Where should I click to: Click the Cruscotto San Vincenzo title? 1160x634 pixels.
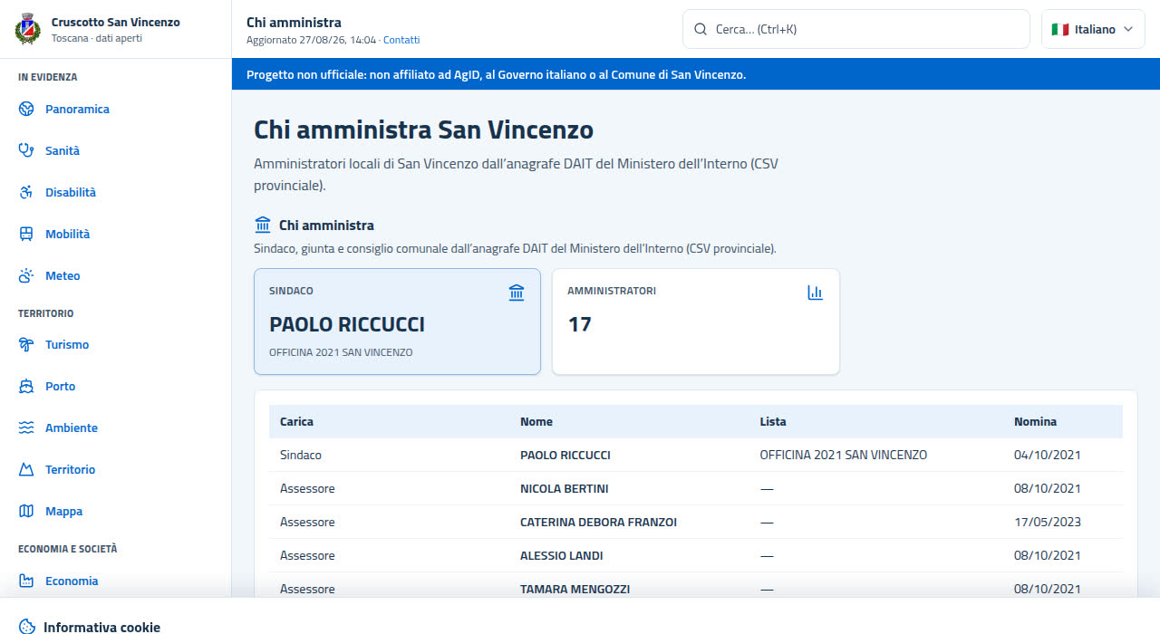115,22
